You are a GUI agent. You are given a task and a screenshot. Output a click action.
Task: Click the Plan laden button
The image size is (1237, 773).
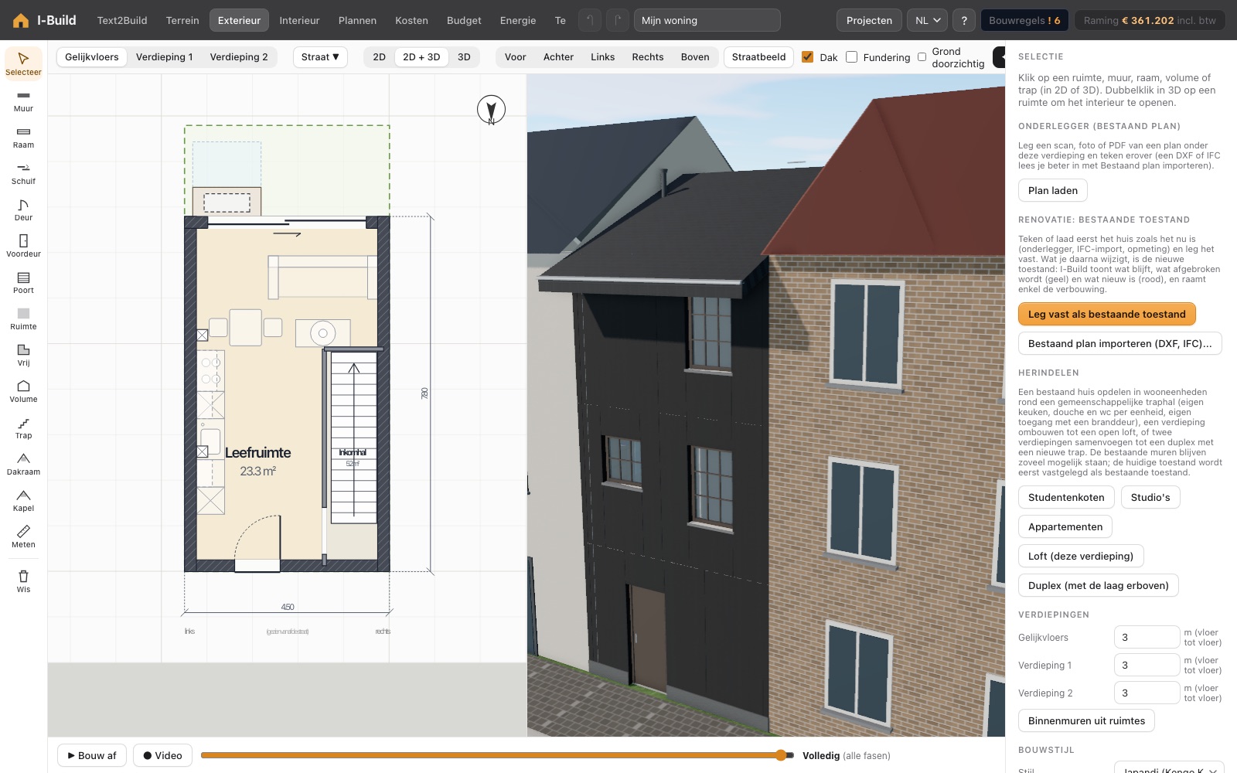tap(1052, 190)
